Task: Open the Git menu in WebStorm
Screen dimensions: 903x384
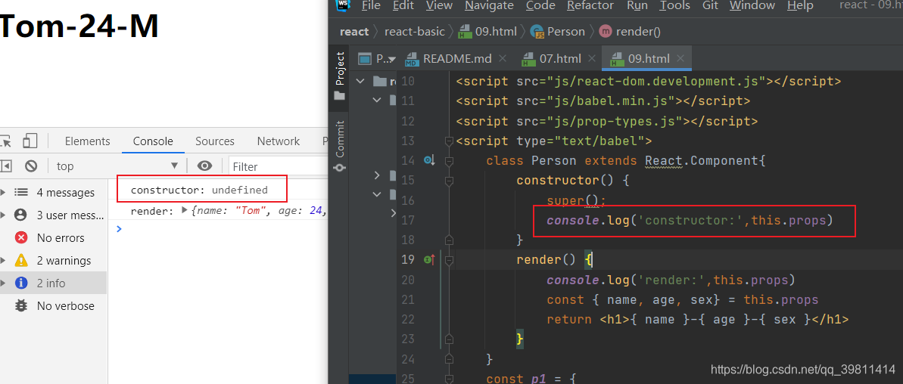Action: tap(710, 6)
